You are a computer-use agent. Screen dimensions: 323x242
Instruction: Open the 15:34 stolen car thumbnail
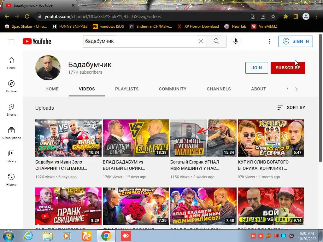[x=203, y=138]
